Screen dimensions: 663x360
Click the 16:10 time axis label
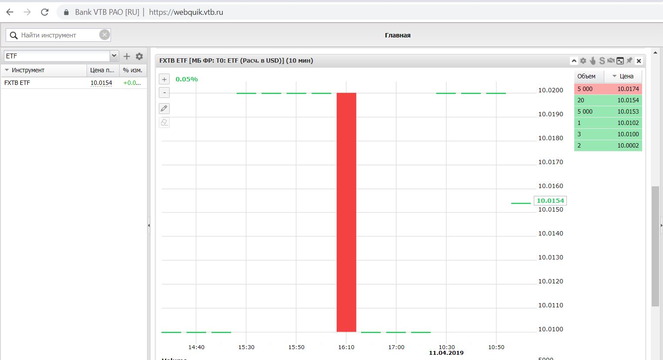pyautogui.click(x=346, y=347)
